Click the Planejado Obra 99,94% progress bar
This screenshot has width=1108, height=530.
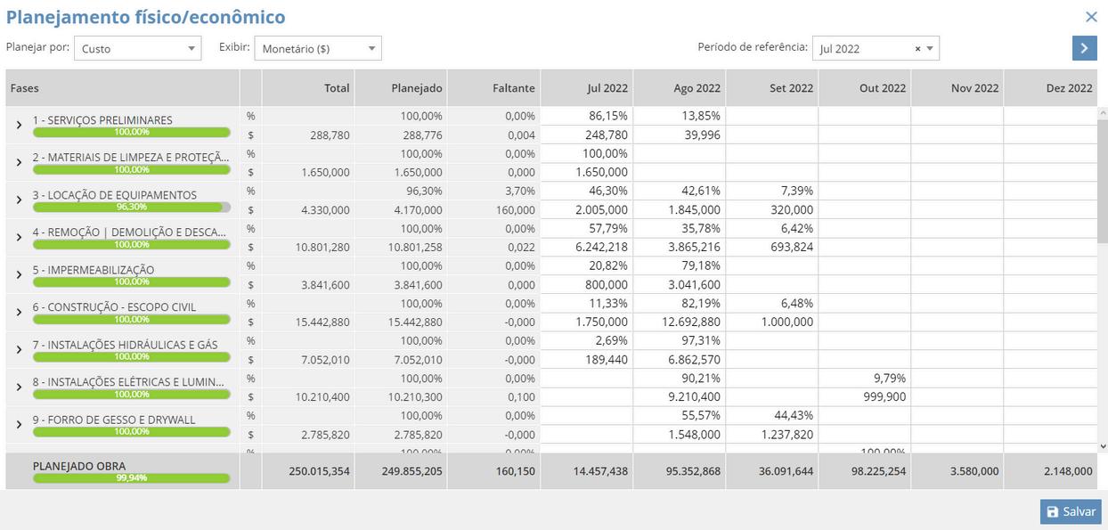tap(131, 477)
